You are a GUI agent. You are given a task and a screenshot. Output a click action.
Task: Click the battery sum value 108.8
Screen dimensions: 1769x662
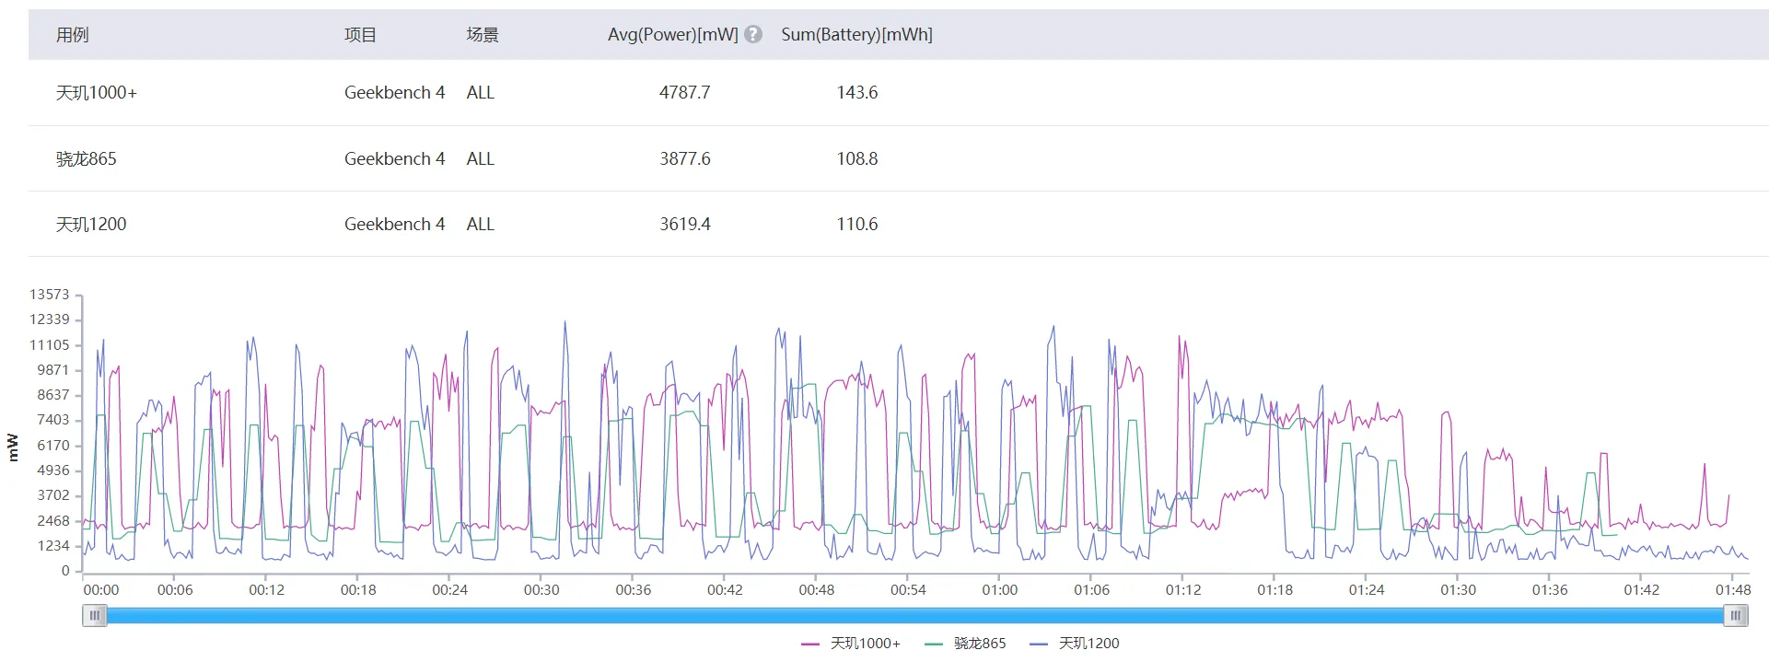857,158
